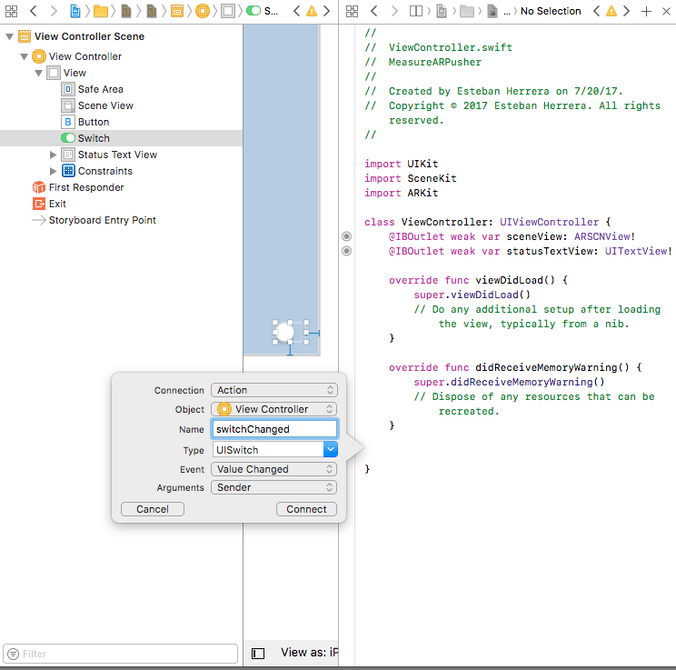Click the Connect button
Screen dimensions: 676x670
(x=306, y=509)
